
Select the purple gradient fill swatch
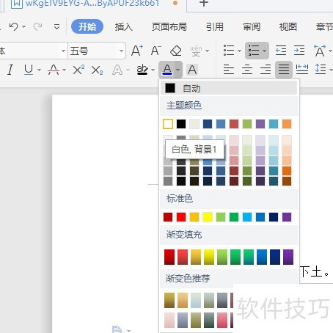click(288, 257)
